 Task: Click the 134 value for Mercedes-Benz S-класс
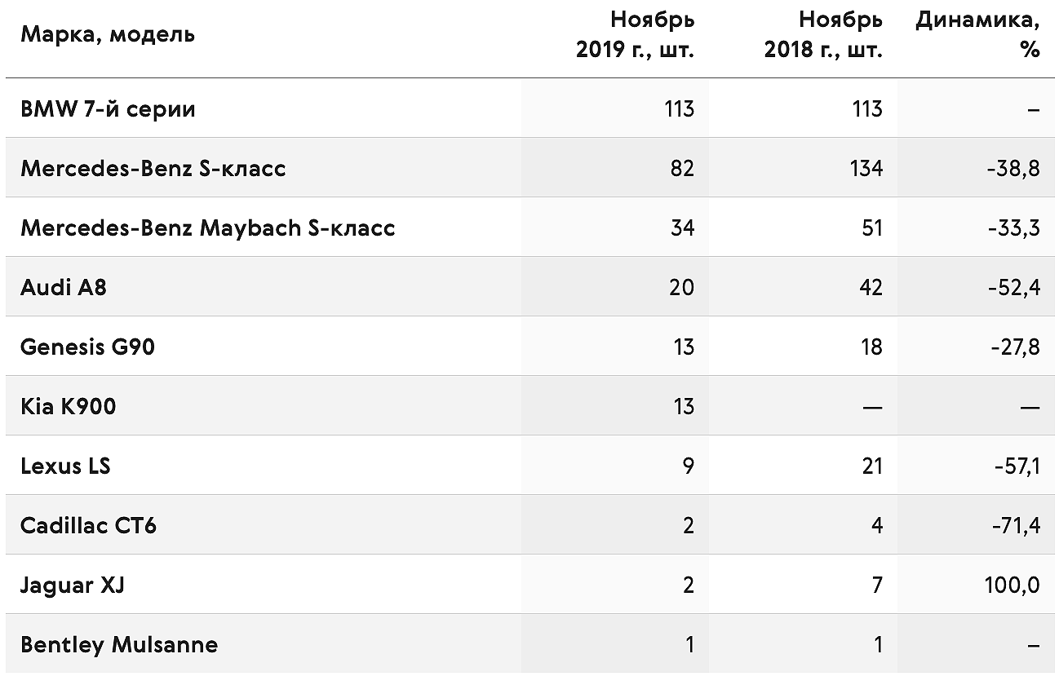(x=866, y=168)
